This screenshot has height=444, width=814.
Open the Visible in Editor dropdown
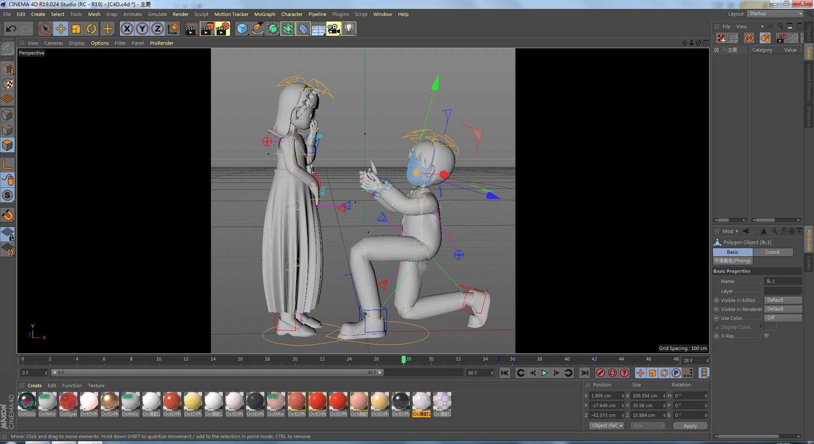click(x=783, y=300)
